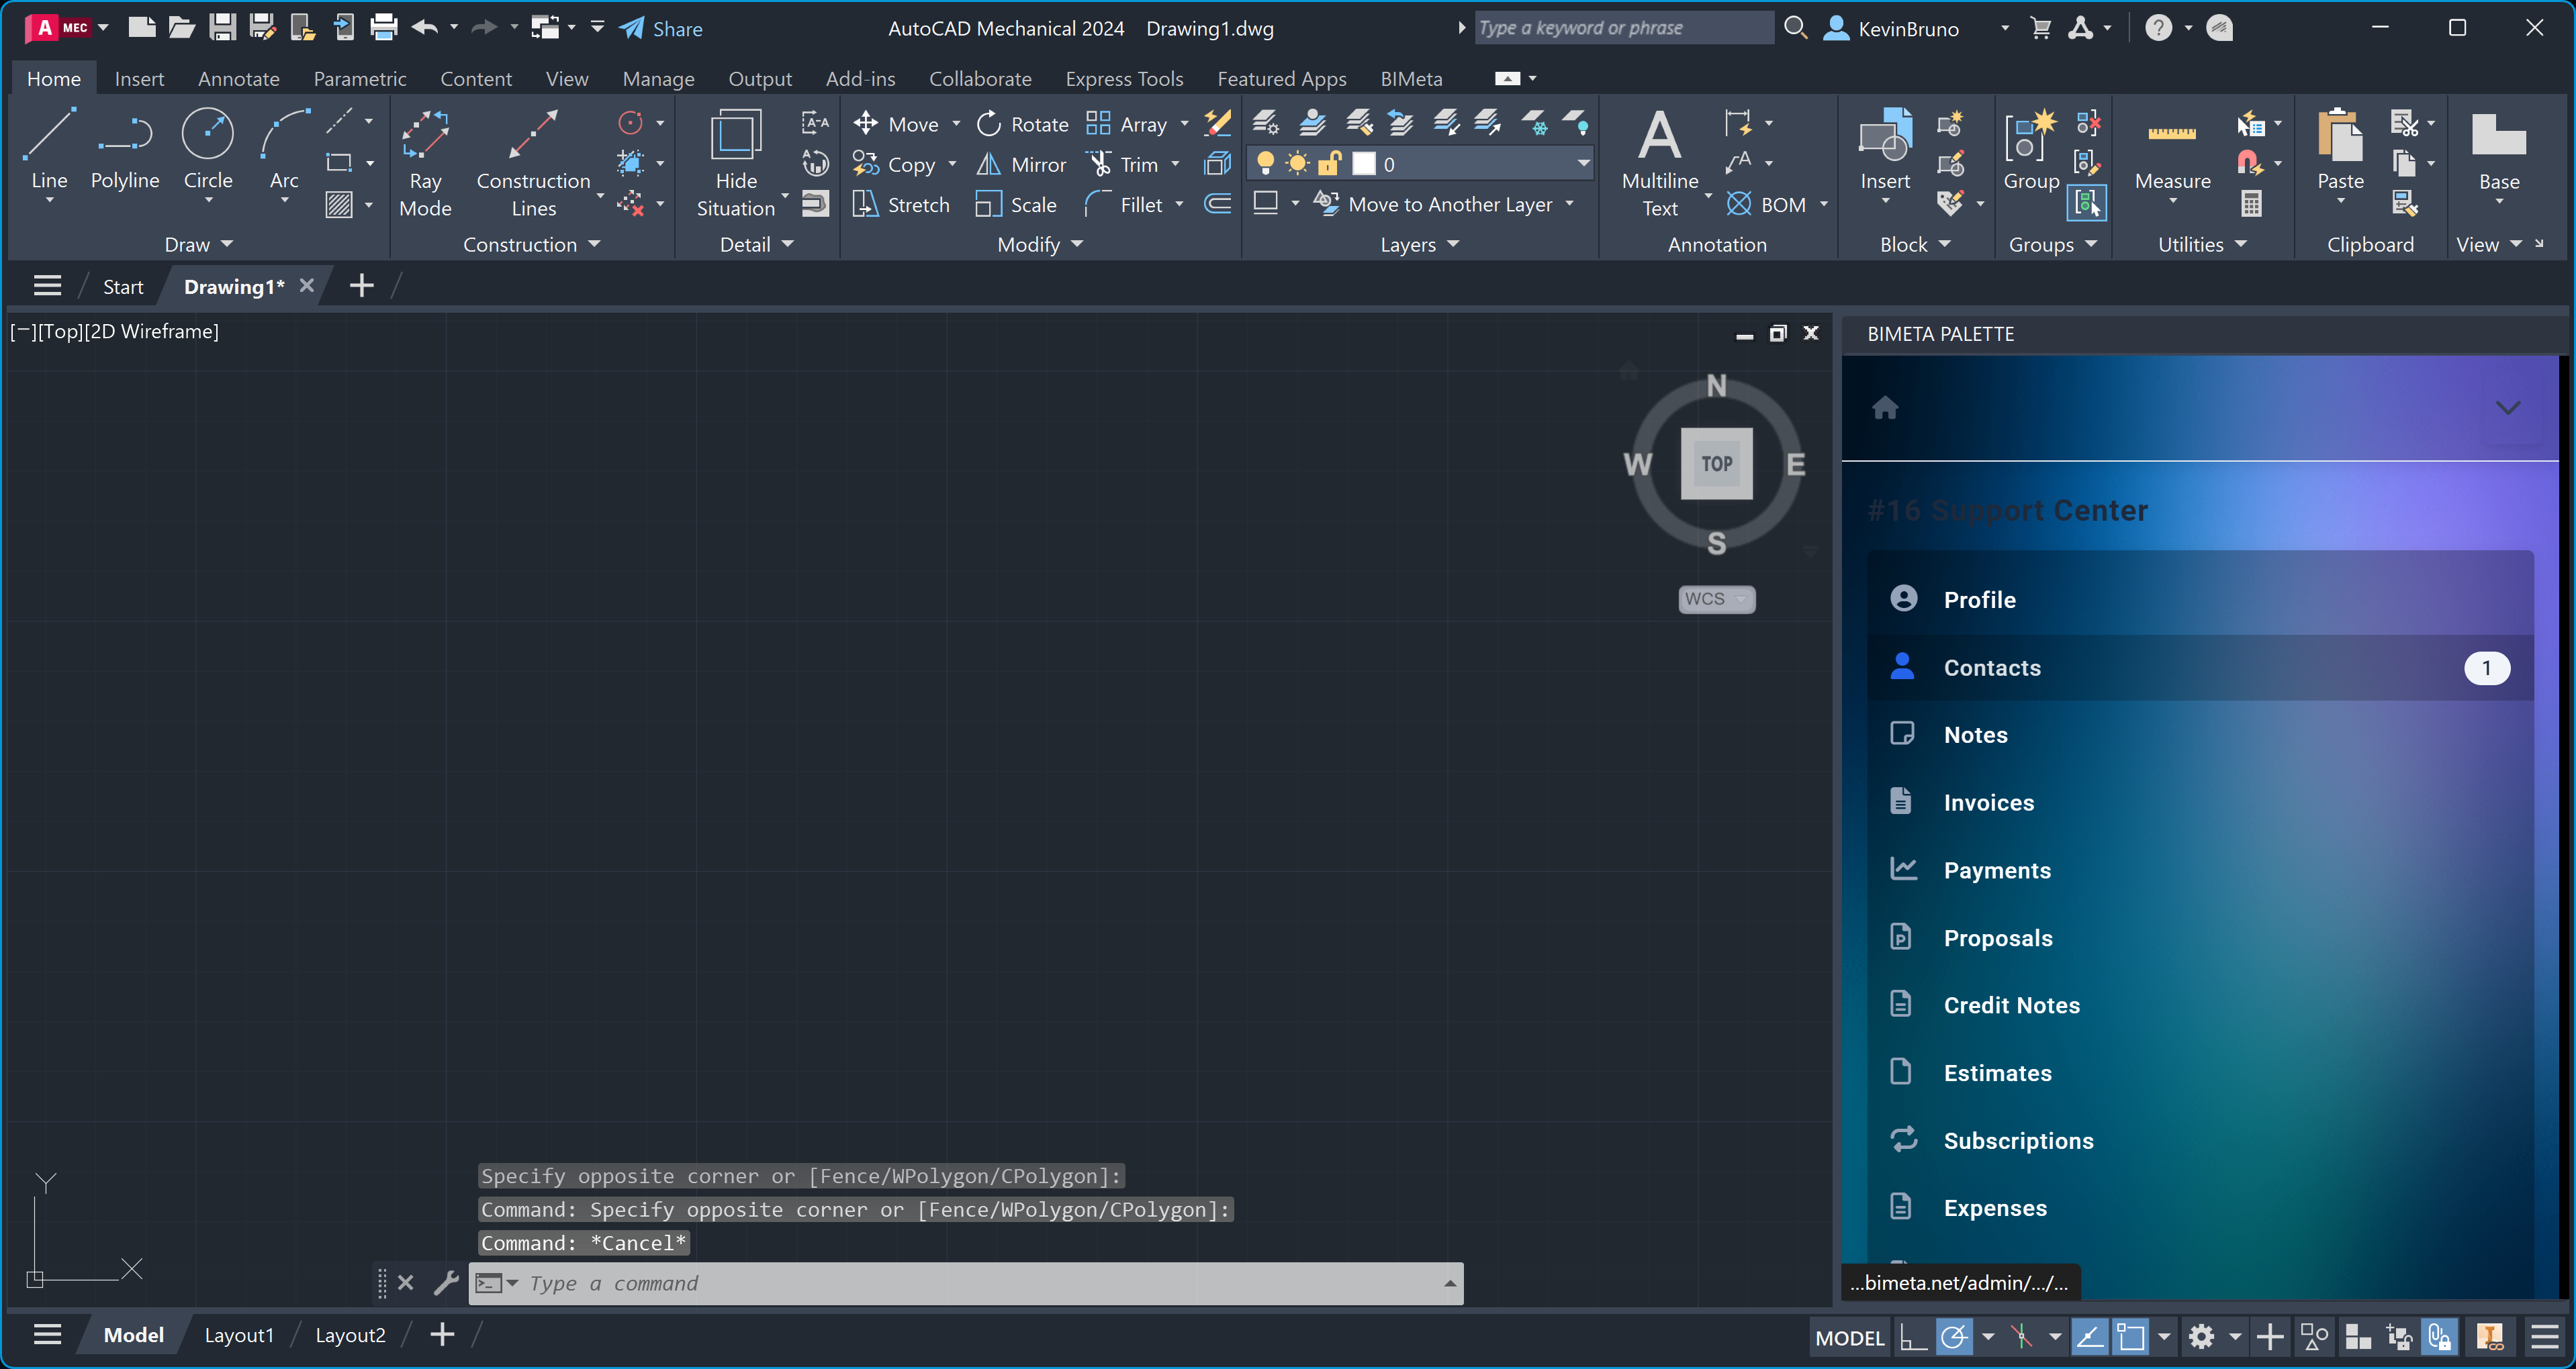Toggle the layer on/off lightbulb
This screenshot has height=1369, width=2576.
[1265, 163]
